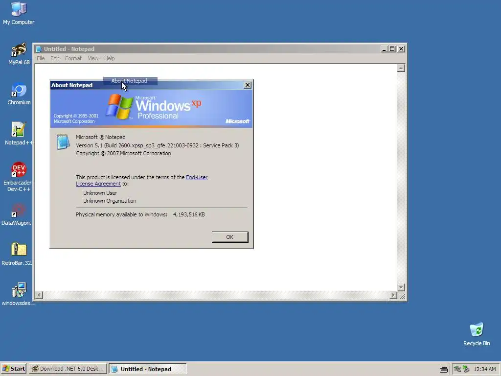
Task: Open the File menu in Notepad
Action: [41, 58]
